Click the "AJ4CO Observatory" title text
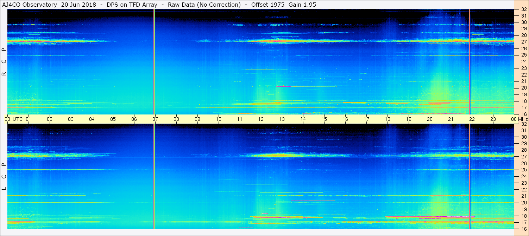529x236 pixels. pos(30,5)
